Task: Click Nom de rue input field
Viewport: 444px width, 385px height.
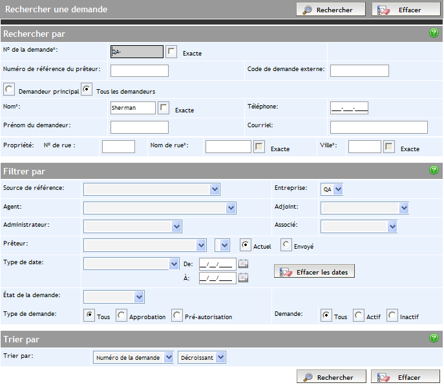Action: 228,147
